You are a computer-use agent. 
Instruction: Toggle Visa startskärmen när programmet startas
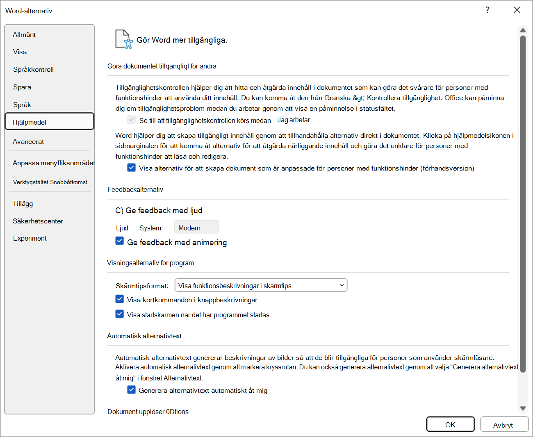click(x=119, y=314)
